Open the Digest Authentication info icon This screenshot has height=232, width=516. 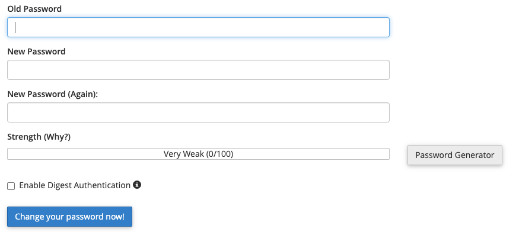coord(137,185)
